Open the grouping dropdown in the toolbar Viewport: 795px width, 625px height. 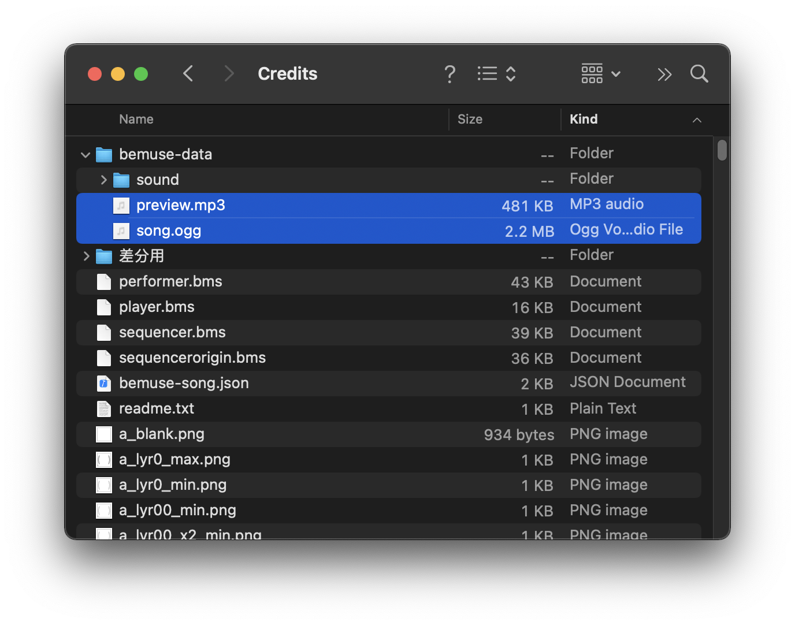click(600, 73)
